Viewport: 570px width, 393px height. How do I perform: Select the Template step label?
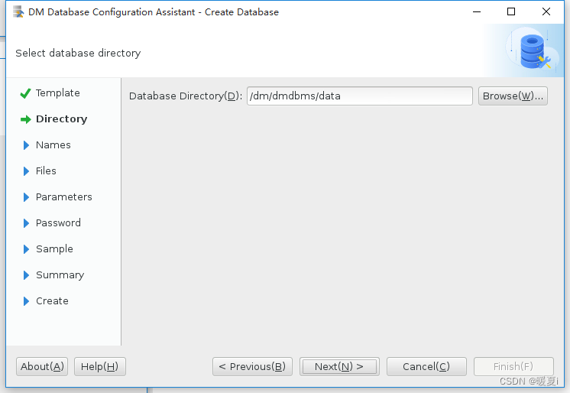pyautogui.click(x=58, y=93)
